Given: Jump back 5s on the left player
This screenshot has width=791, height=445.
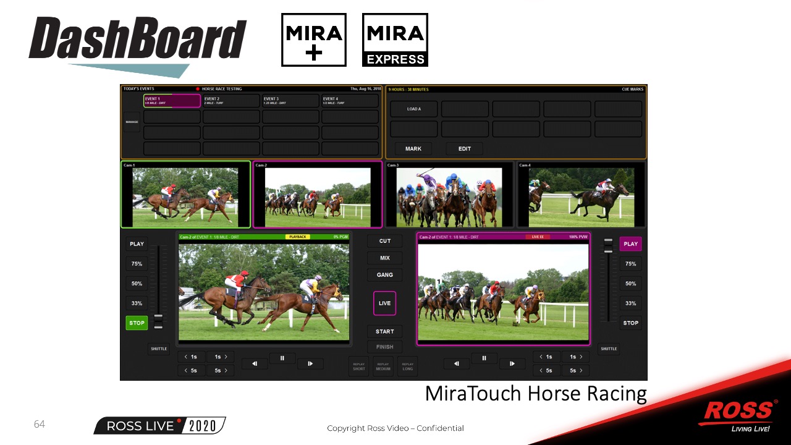Looking at the screenshot, I should pos(192,371).
